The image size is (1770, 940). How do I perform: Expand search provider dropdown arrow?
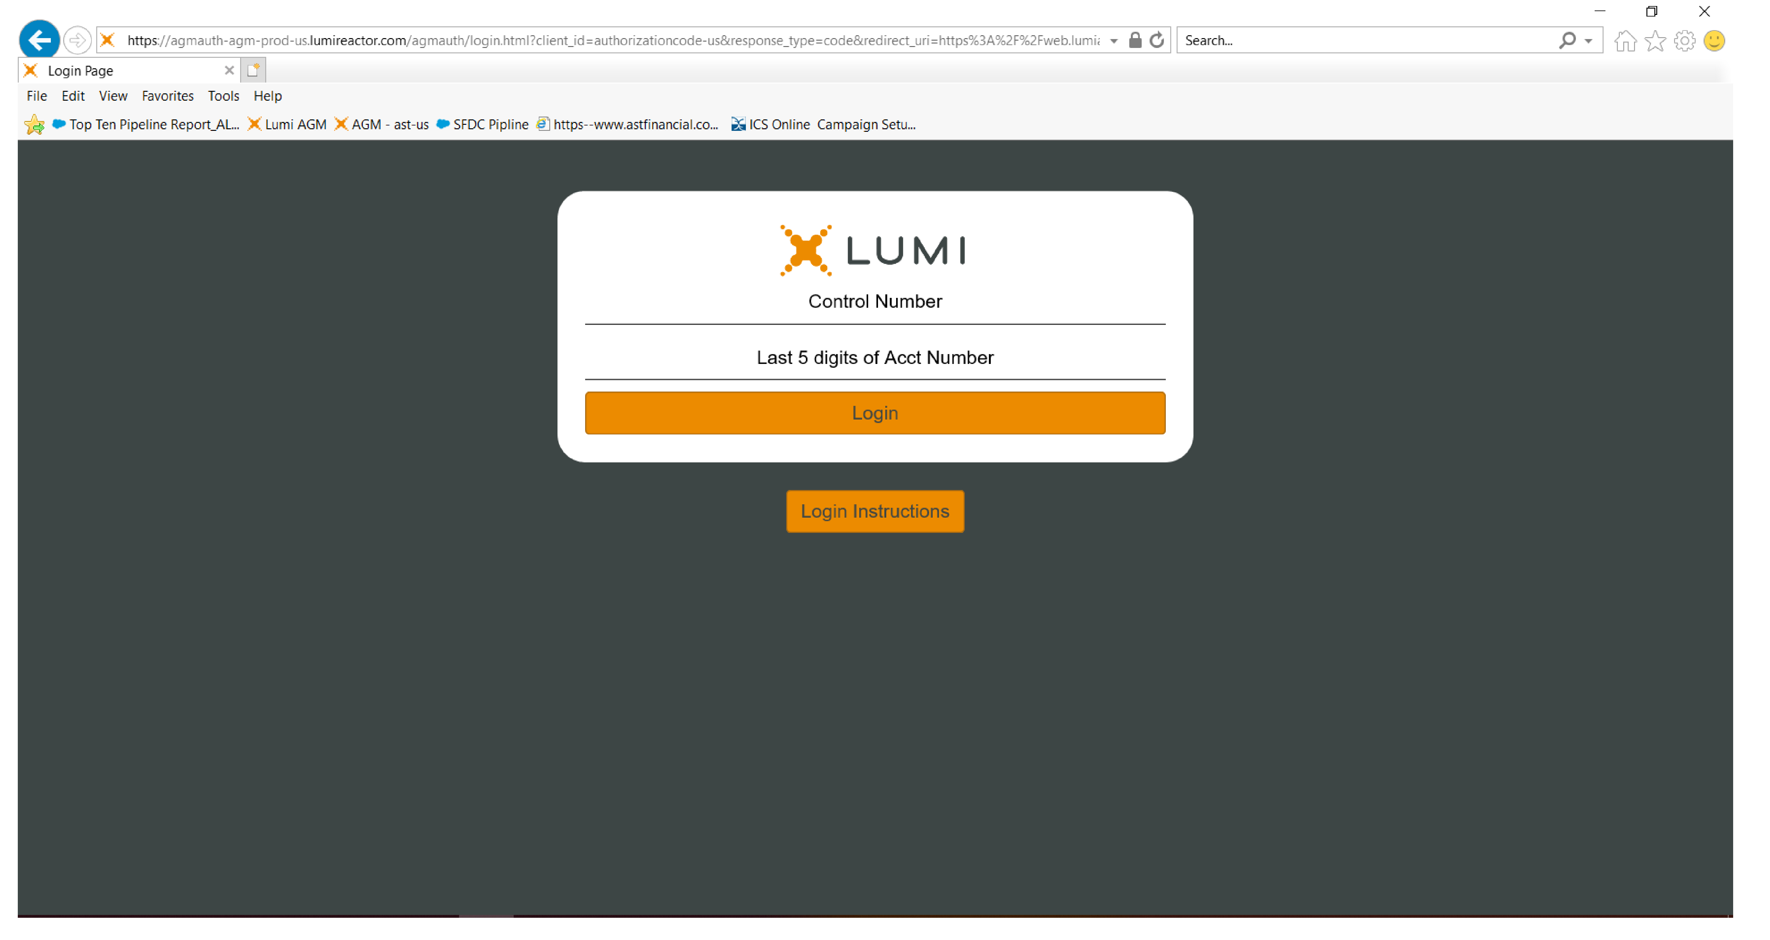click(1589, 41)
